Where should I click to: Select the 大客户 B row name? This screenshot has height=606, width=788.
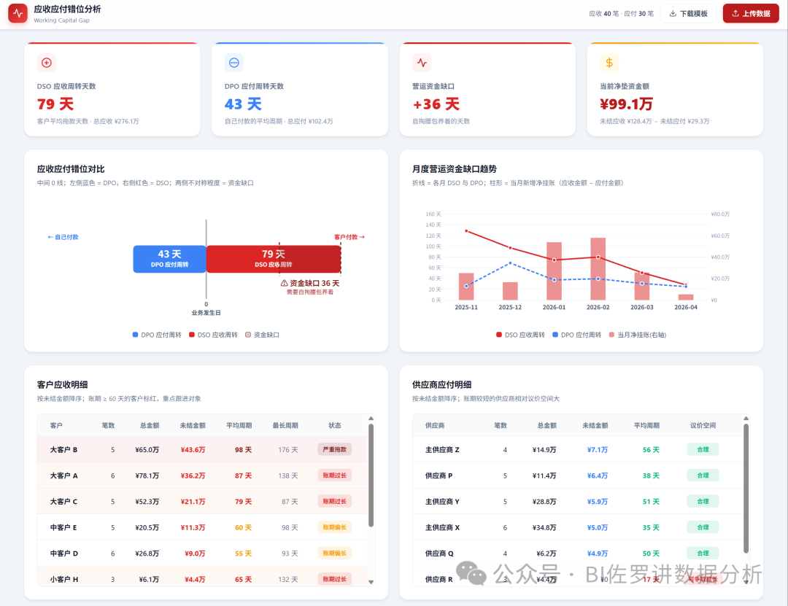pos(63,450)
